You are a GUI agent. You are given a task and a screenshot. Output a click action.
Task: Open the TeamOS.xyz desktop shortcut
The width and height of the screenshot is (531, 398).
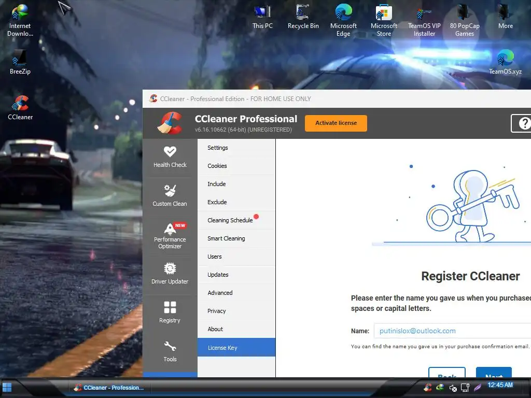coord(505,62)
